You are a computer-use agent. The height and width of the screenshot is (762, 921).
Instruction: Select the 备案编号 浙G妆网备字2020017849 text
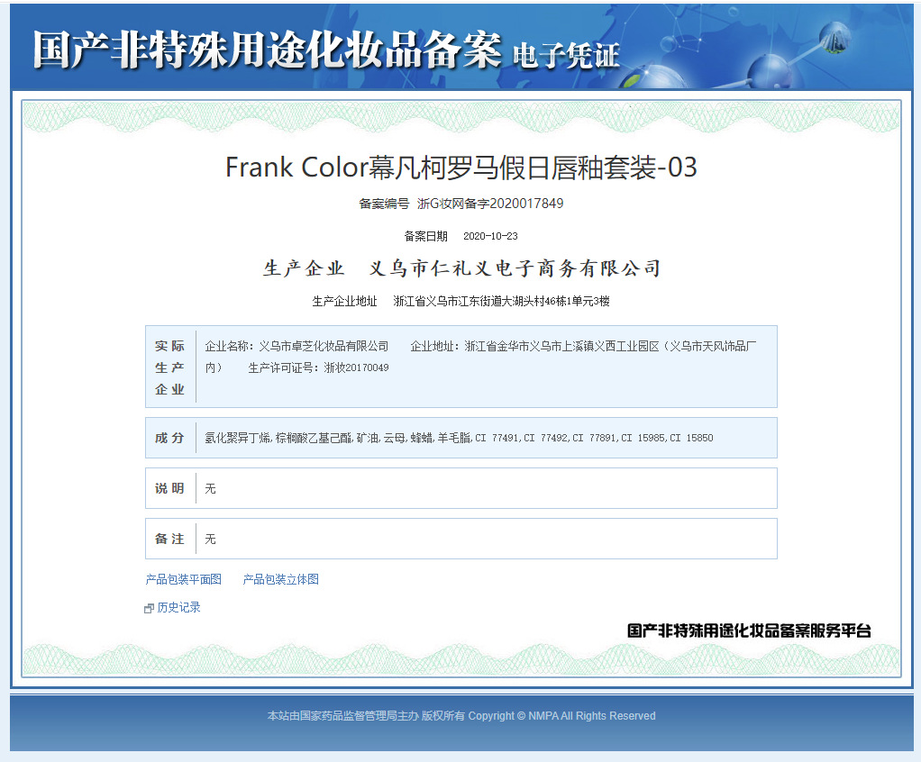[461, 205]
